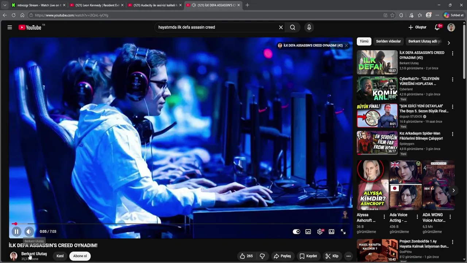Toggle subtitles in the player
This screenshot has width=467, height=263.
click(x=308, y=232)
